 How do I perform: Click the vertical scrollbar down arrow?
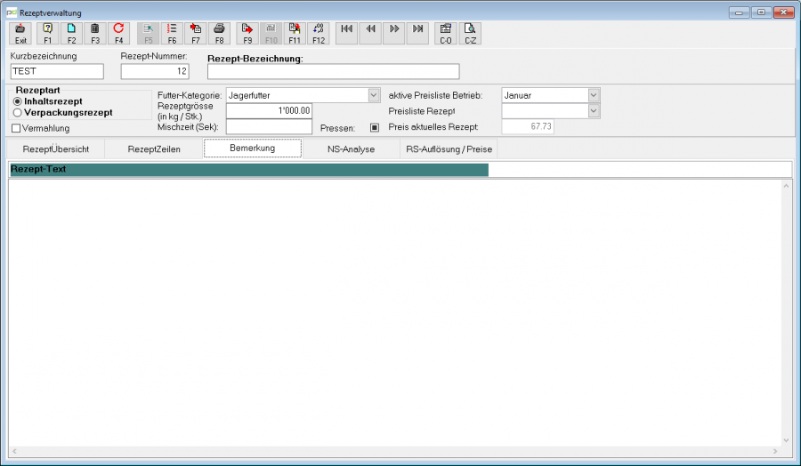pos(786,440)
